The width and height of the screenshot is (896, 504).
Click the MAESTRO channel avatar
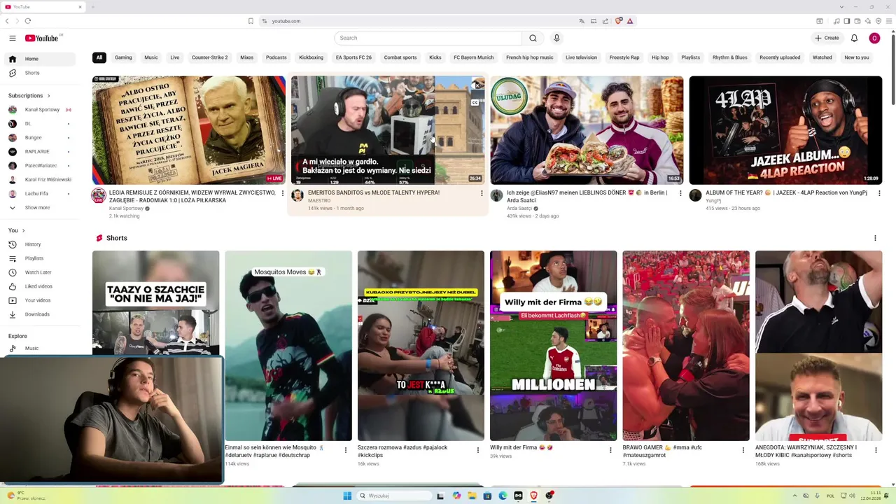[x=297, y=195]
